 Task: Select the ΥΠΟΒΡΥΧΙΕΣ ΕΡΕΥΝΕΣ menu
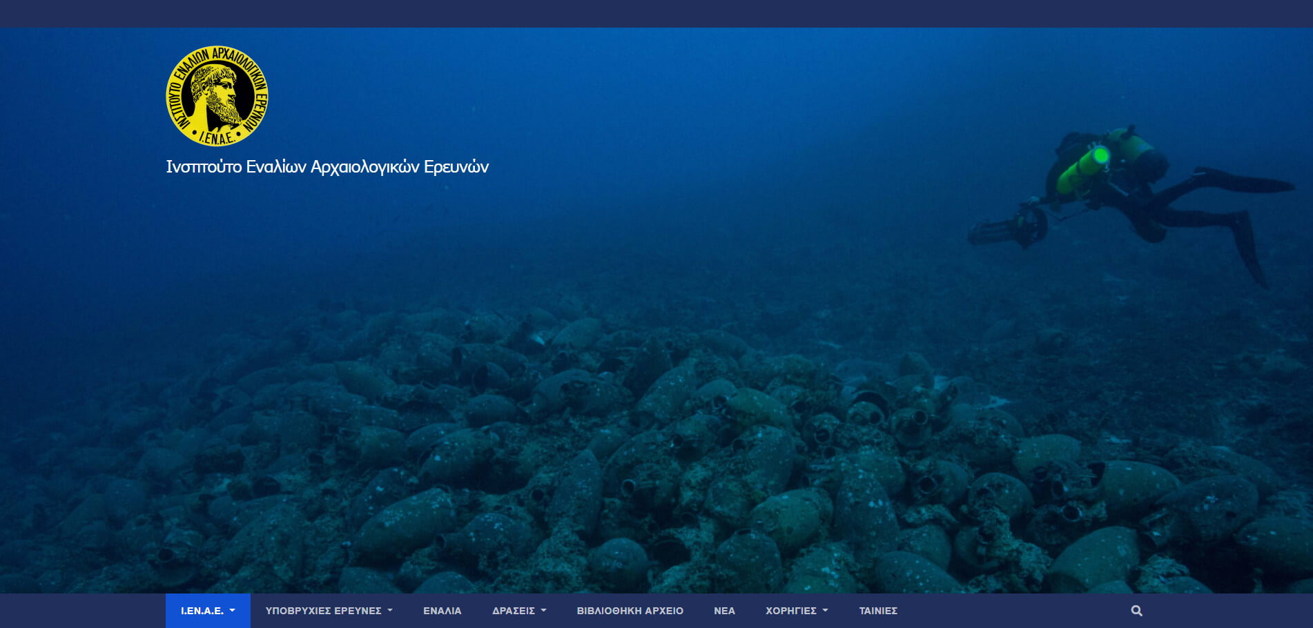323,611
